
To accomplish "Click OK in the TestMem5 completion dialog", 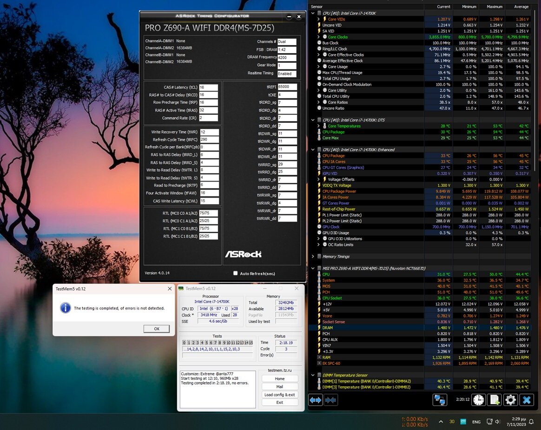I will (x=157, y=329).
